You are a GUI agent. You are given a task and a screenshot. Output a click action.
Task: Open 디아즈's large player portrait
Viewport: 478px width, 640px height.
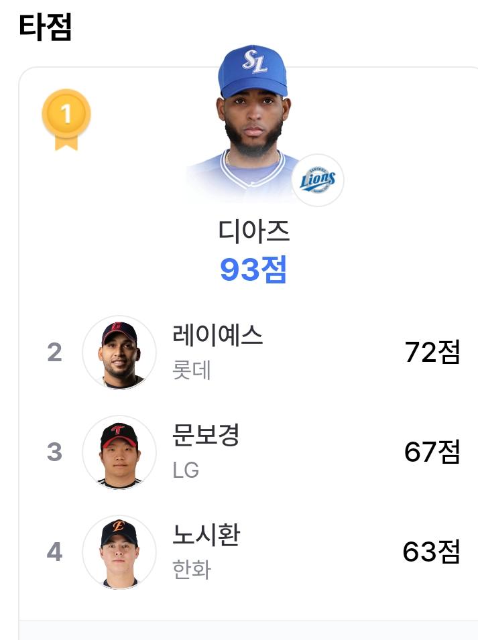click(x=254, y=123)
